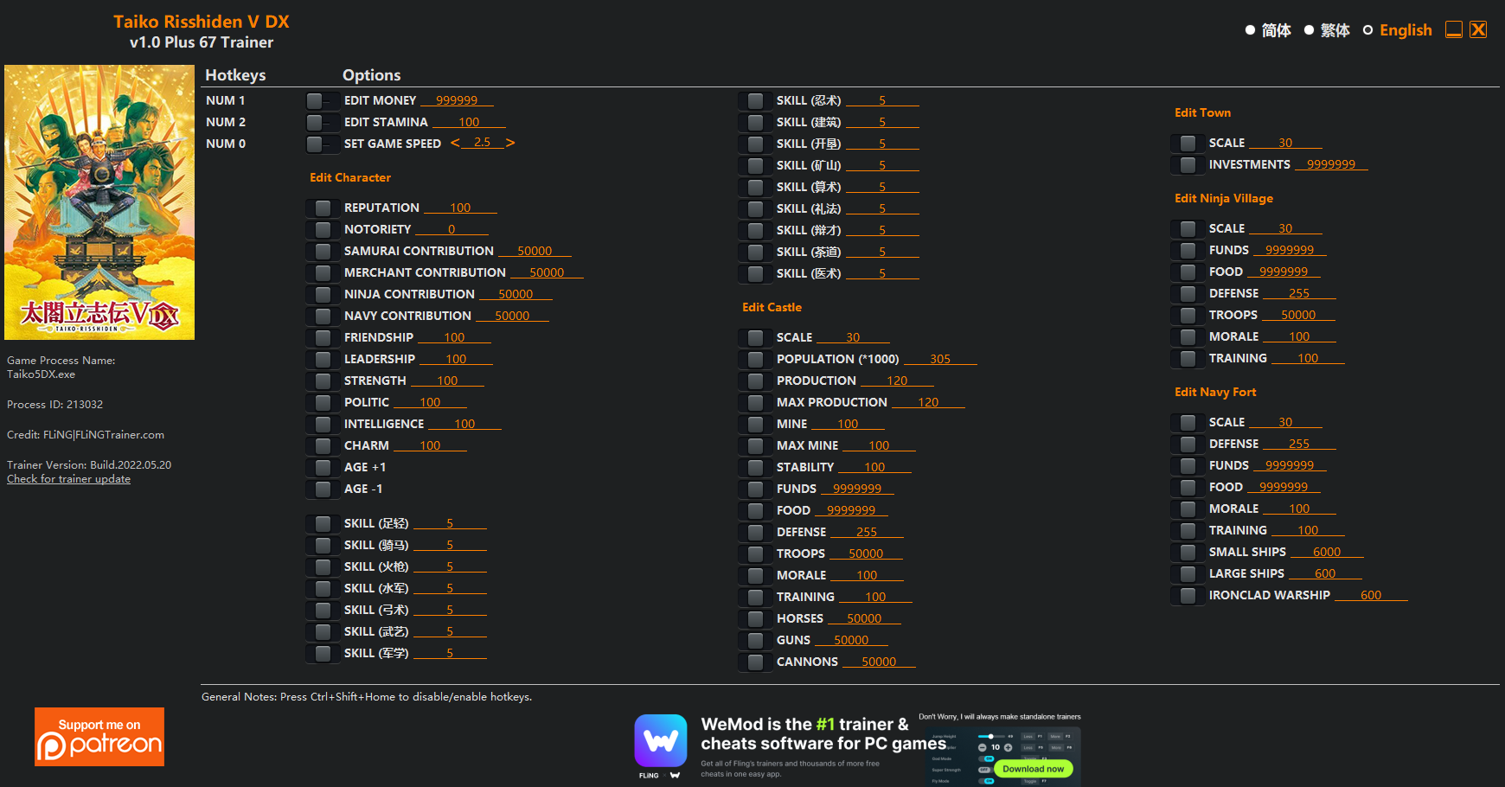Click the Download now button
Image resolution: width=1505 pixels, height=787 pixels.
(x=1033, y=769)
